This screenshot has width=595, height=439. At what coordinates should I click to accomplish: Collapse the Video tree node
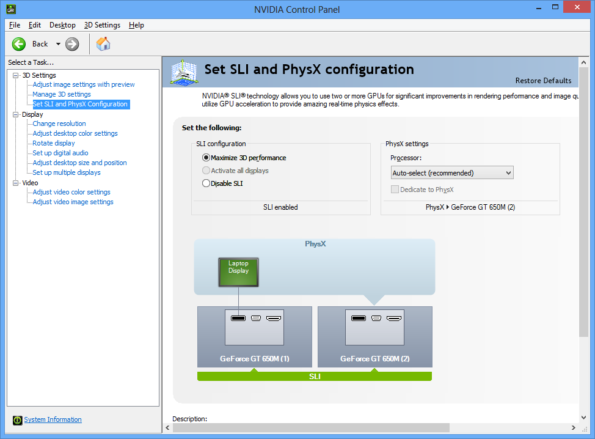15,183
